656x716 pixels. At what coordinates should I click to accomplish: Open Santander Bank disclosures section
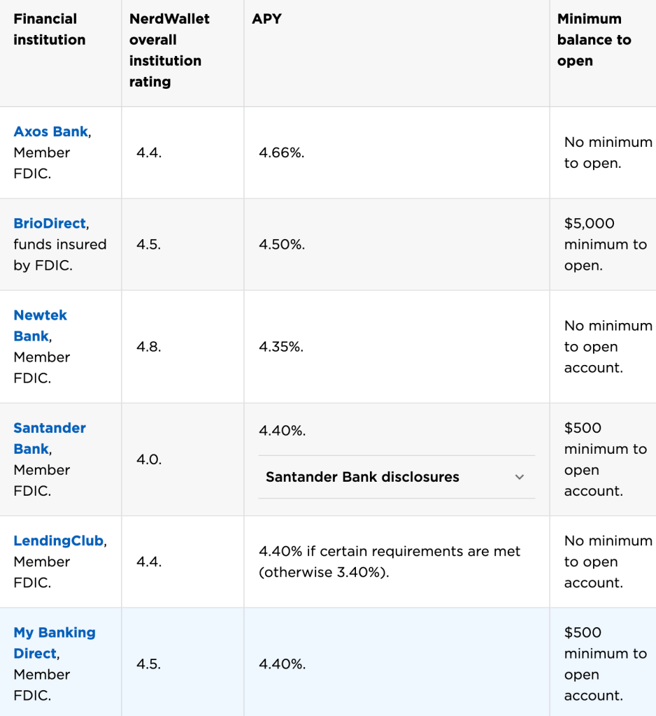[362, 477]
